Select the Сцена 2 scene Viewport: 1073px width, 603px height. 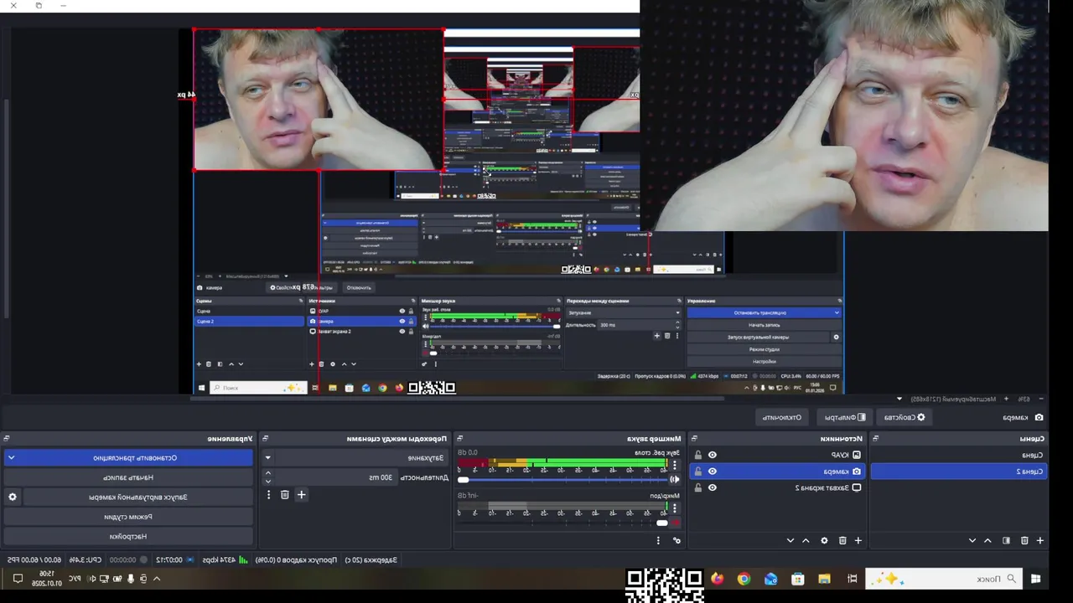point(959,472)
